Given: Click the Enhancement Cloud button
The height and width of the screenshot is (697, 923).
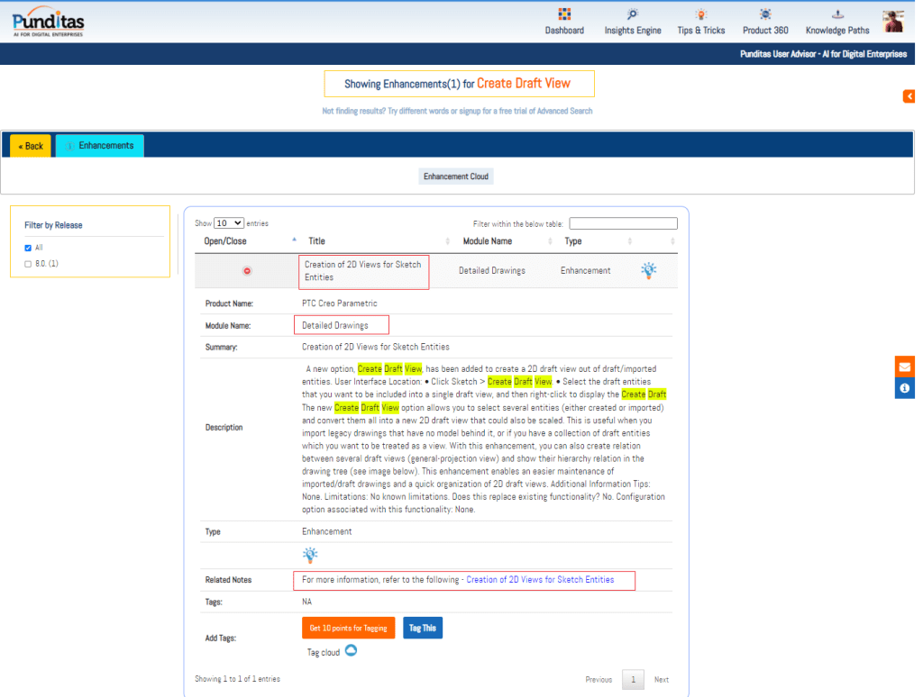Looking at the screenshot, I should pyautogui.click(x=456, y=177).
